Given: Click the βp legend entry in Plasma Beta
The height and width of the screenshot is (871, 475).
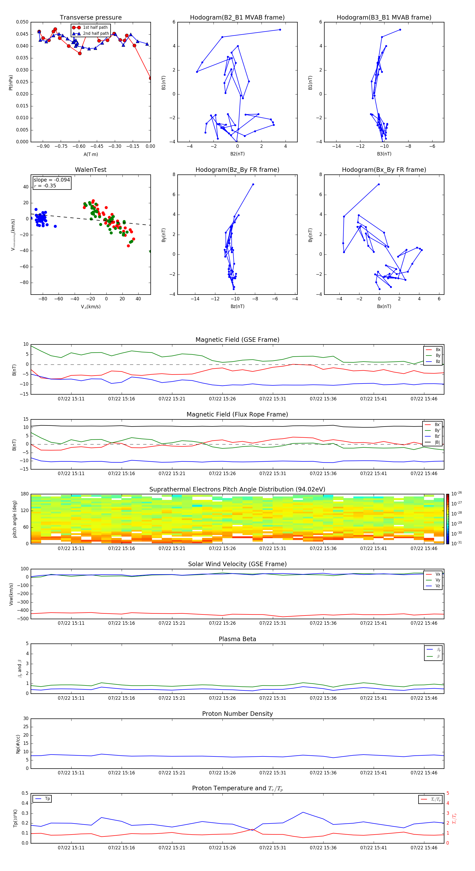Looking at the screenshot, I should [x=433, y=650].
